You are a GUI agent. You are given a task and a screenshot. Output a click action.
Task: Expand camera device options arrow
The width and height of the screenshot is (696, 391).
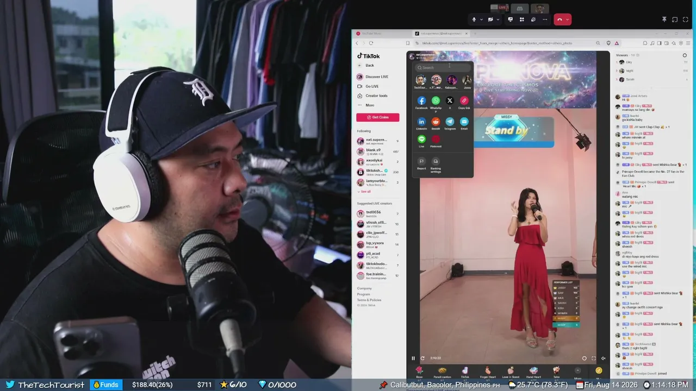[498, 20]
